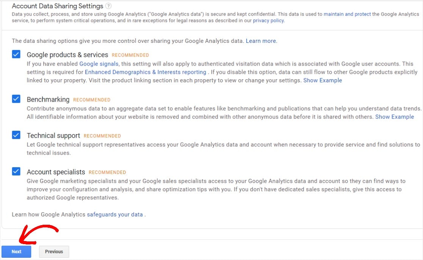This screenshot has width=423, height=260.
Task: Uncheck the Account specialists checkbox
Action: click(16, 171)
